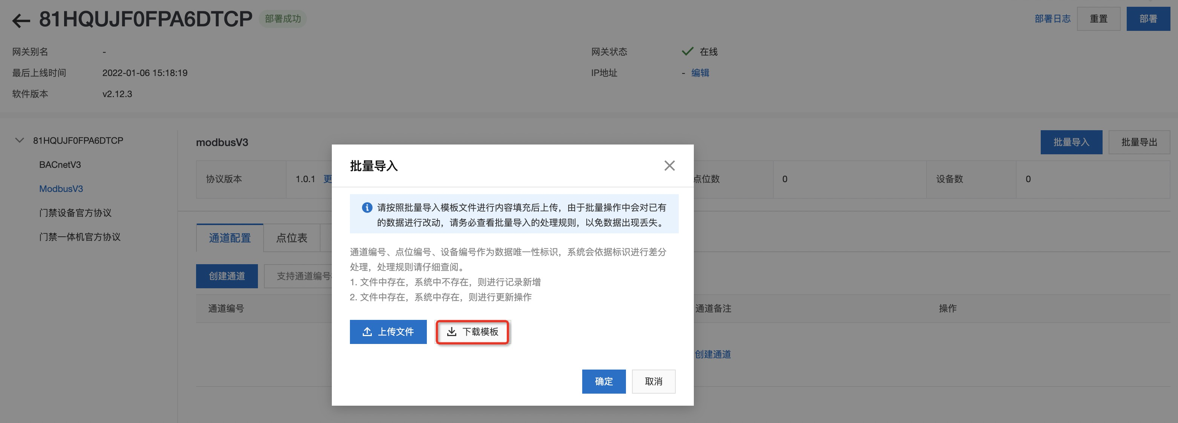Image resolution: width=1178 pixels, height=423 pixels.
Task: Select BACnetV3 in the protocol tree
Action: tap(60, 165)
